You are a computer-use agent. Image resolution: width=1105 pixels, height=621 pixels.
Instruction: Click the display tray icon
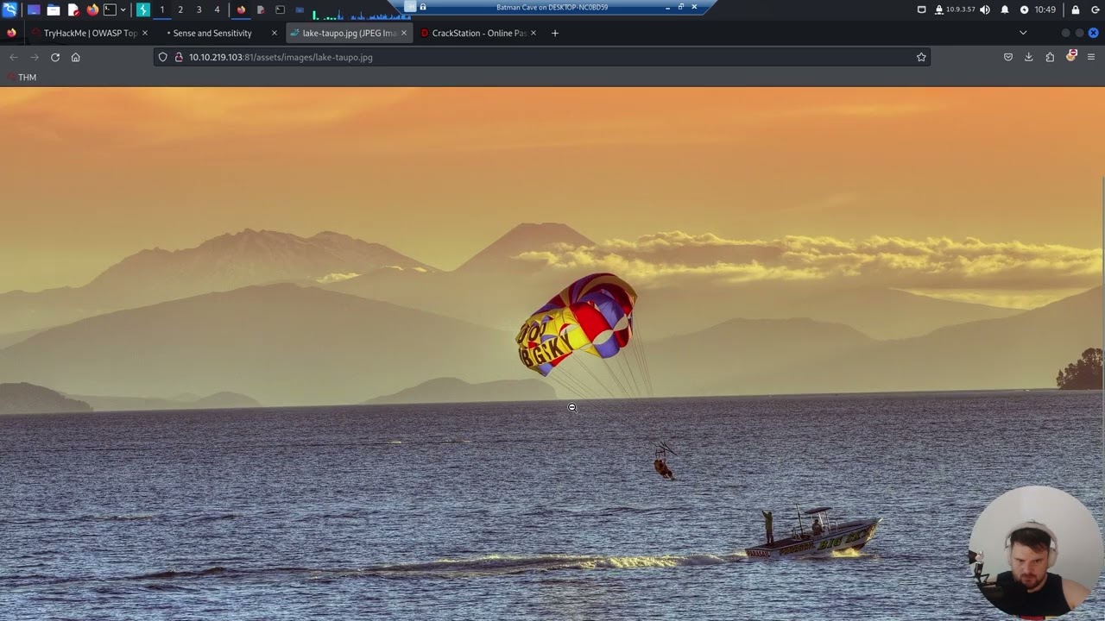point(921,9)
